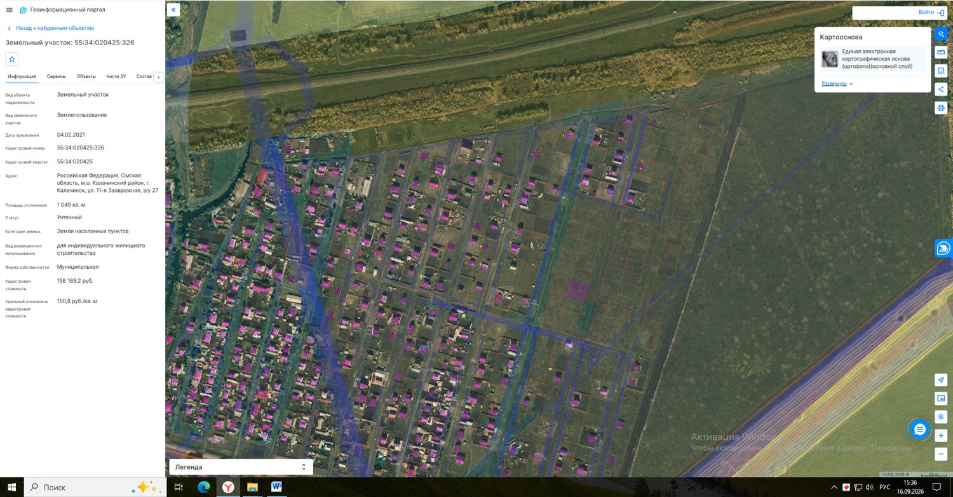
Task: Open File Explorer from the taskbar
Action: (x=252, y=487)
